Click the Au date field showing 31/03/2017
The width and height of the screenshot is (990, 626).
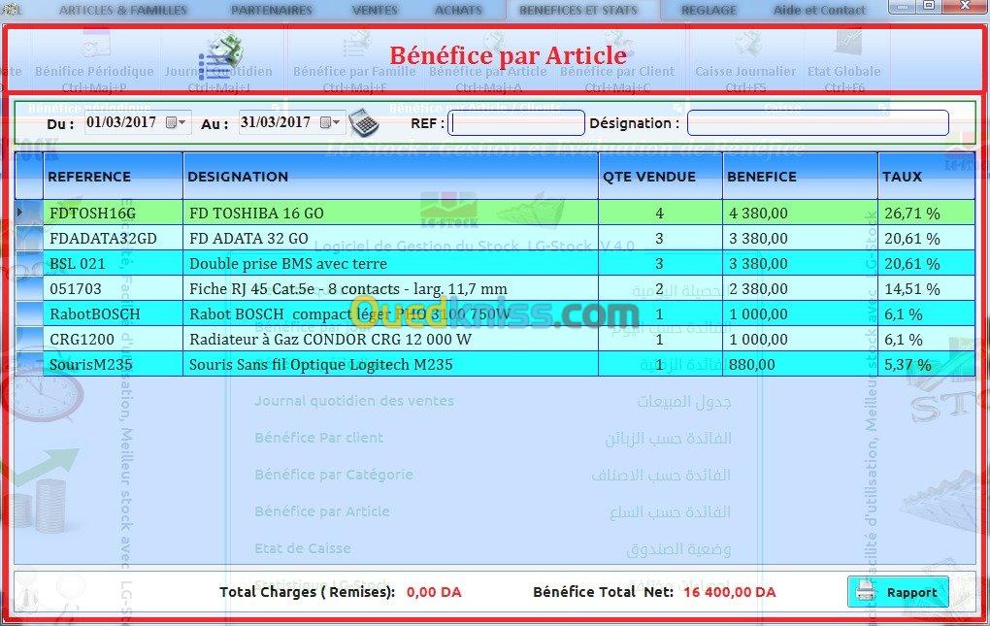pos(292,122)
